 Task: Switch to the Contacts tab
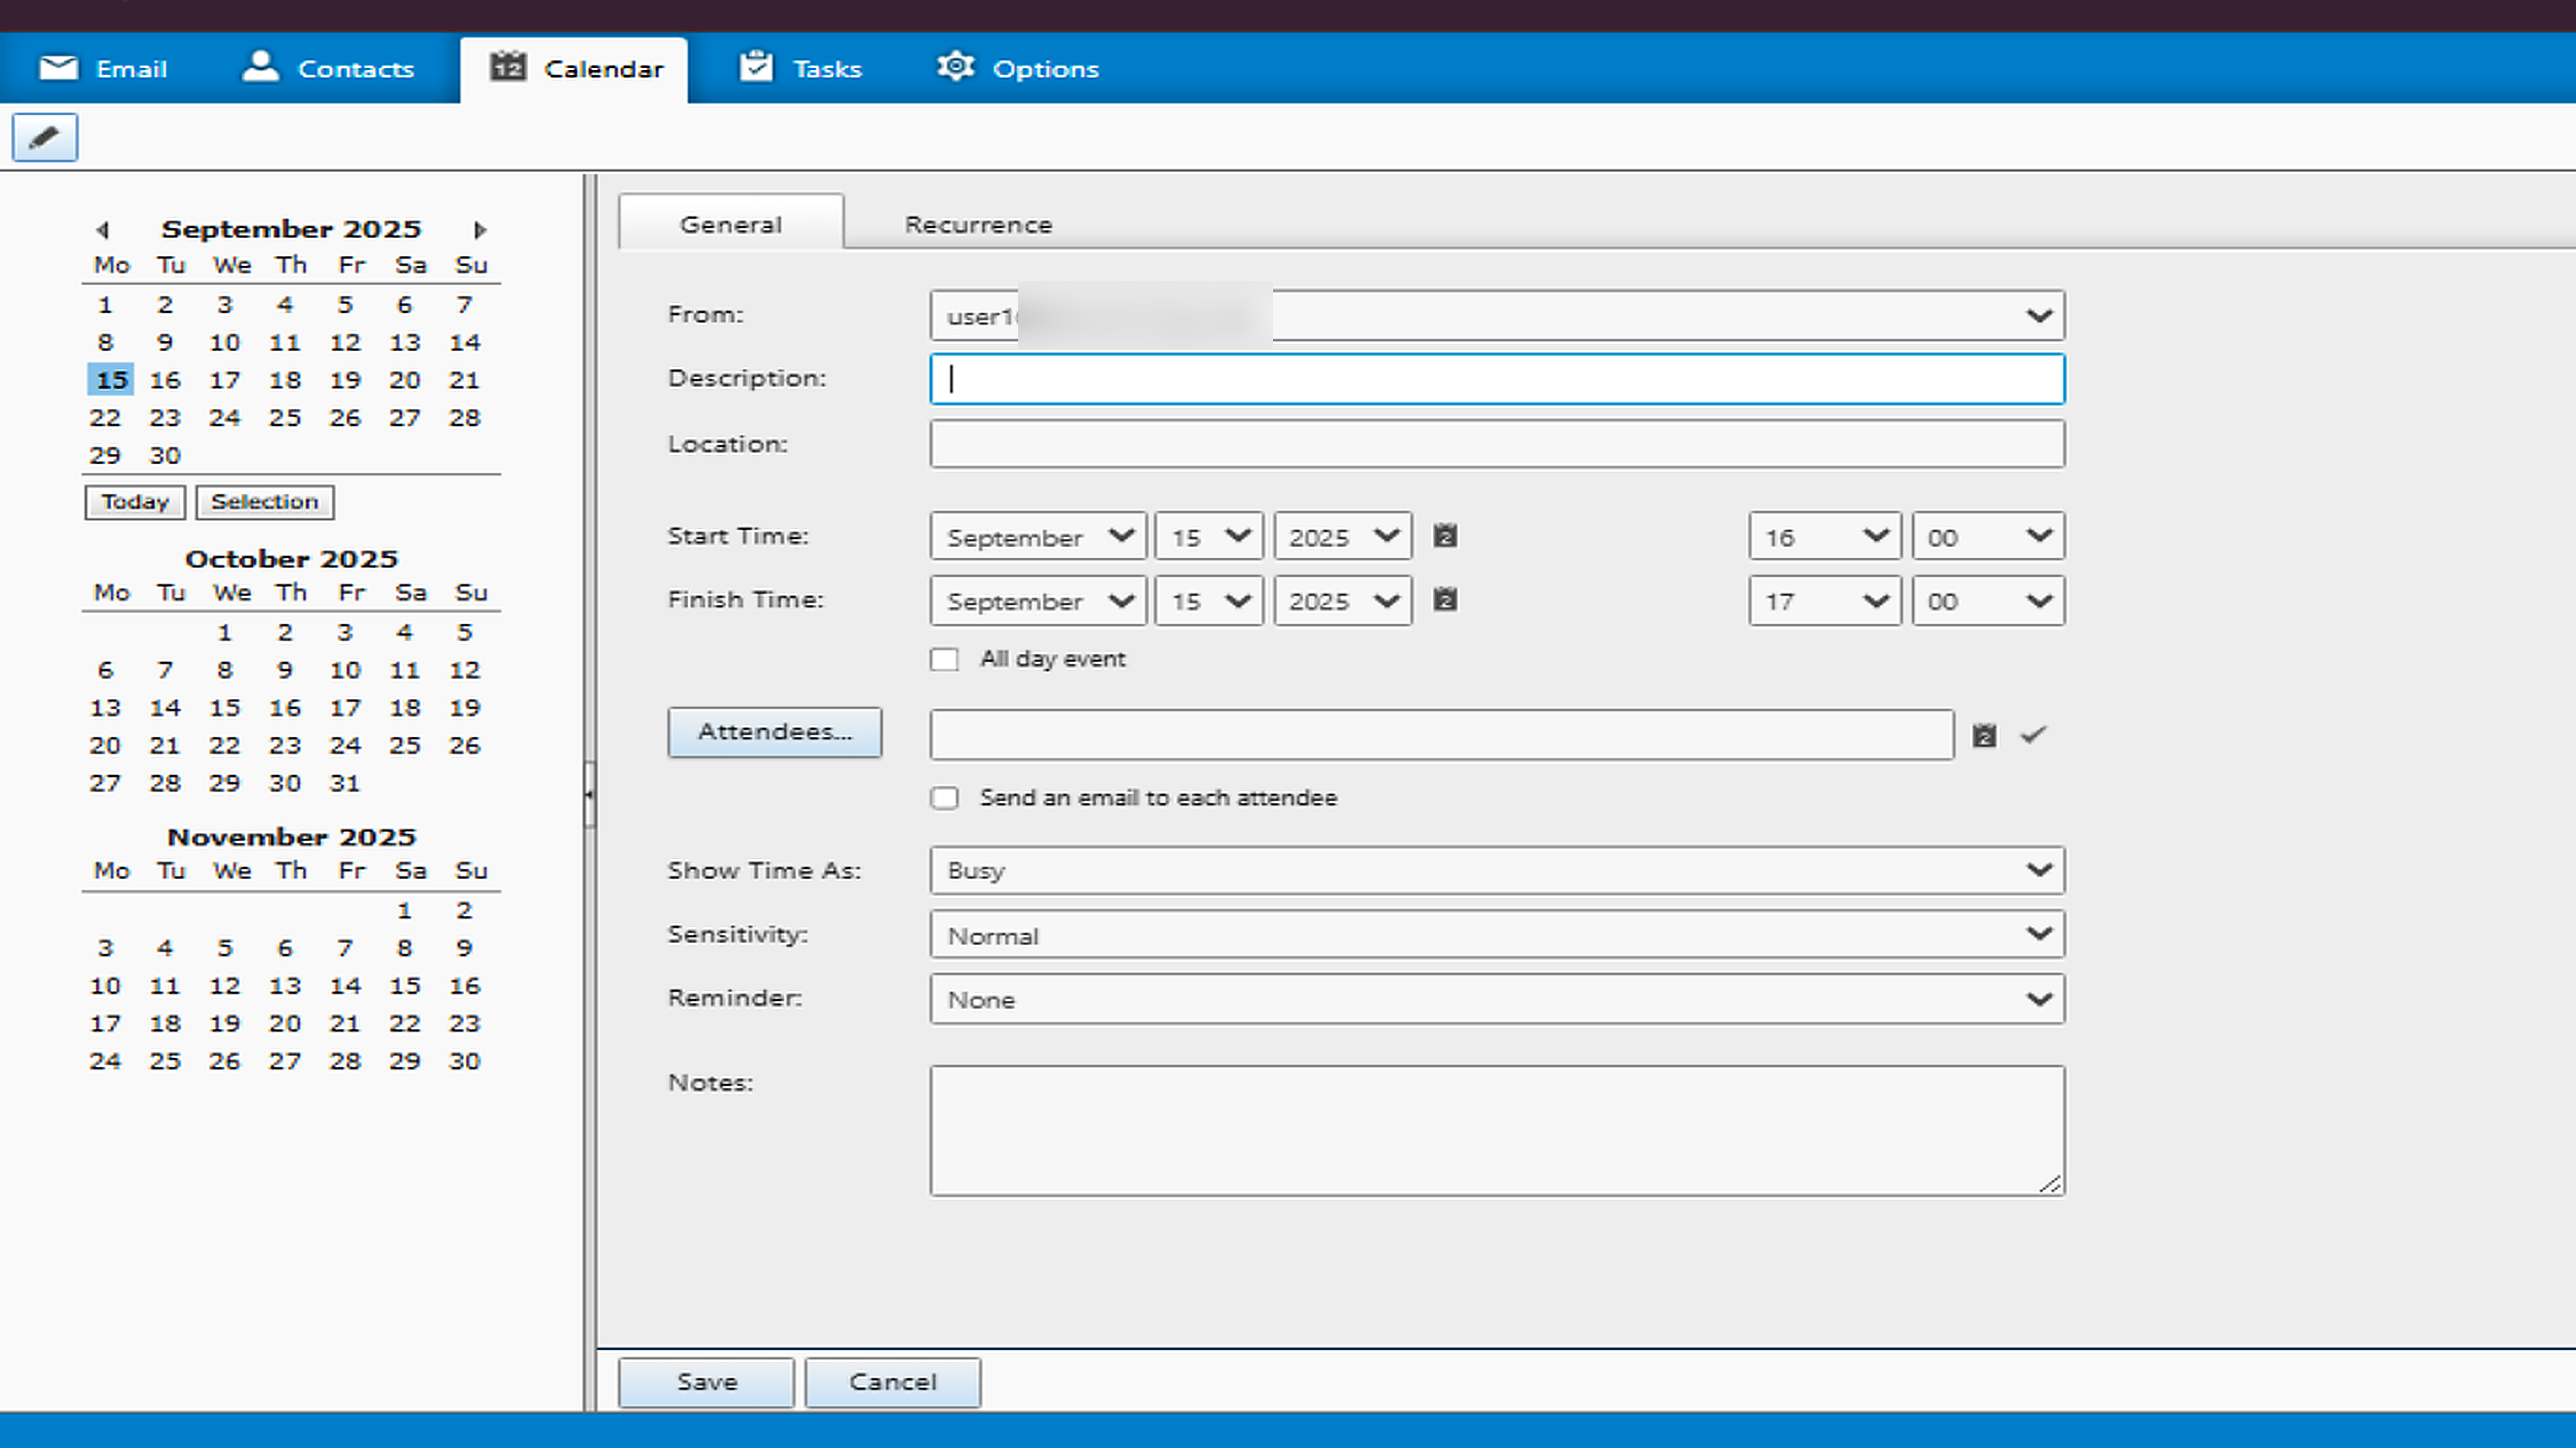click(328, 68)
